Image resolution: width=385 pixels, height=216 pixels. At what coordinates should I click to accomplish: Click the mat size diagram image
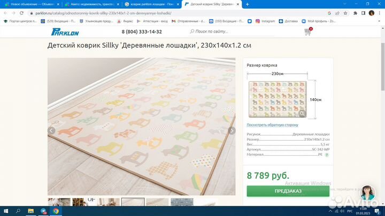click(278, 99)
